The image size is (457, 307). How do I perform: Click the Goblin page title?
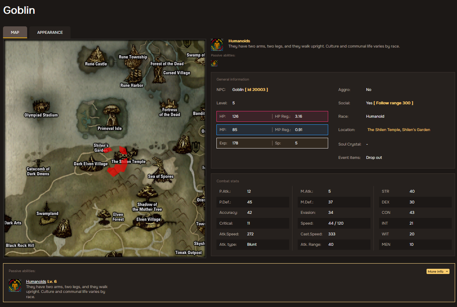[19, 10]
